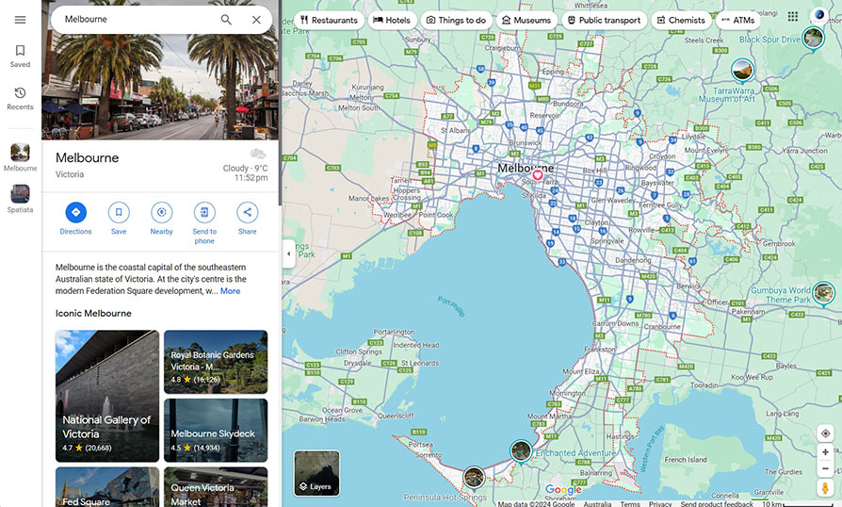Collapse the side panel arrow

(x=288, y=253)
